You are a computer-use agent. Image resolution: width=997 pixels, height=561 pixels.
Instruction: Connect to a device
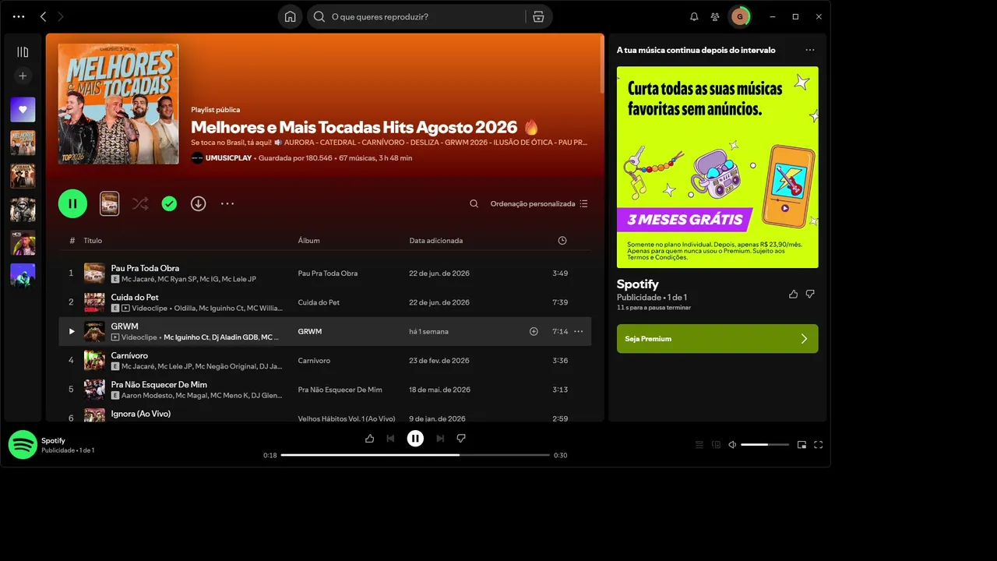[716, 445]
